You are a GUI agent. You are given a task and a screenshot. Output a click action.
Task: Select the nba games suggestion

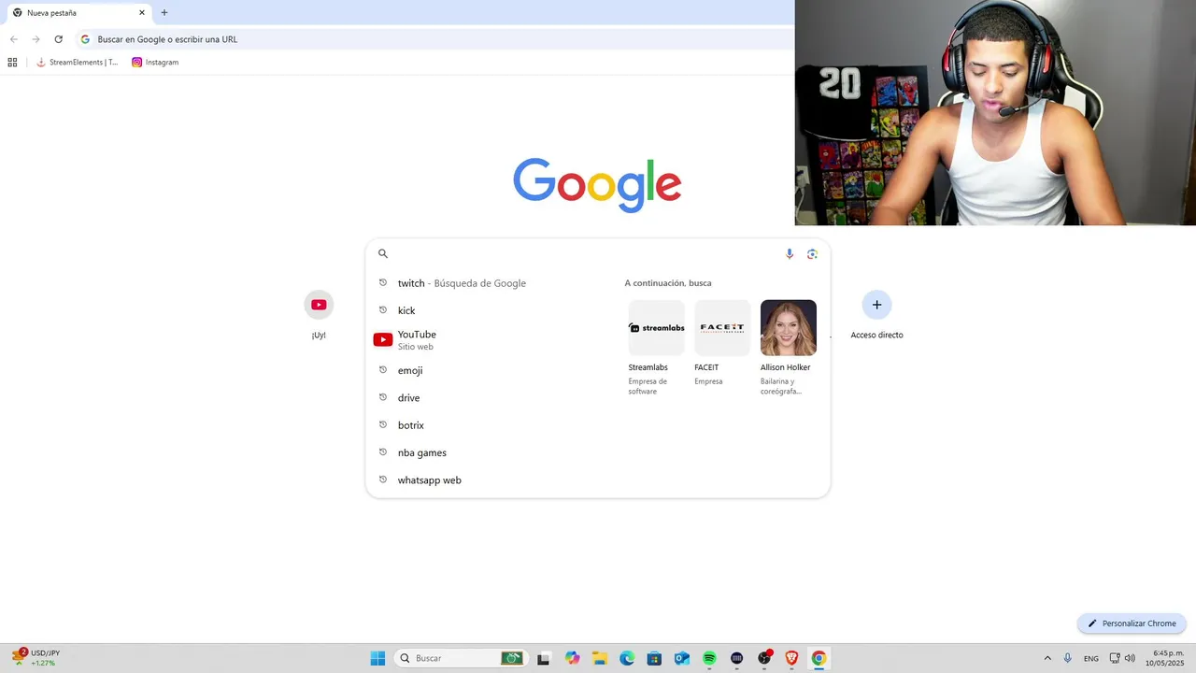tap(484, 452)
